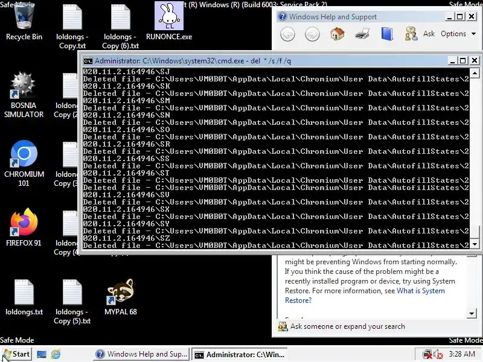This screenshot has width=483, height=362.
Task: Click Forward arrow in Windows Help and Support
Action: (x=312, y=34)
